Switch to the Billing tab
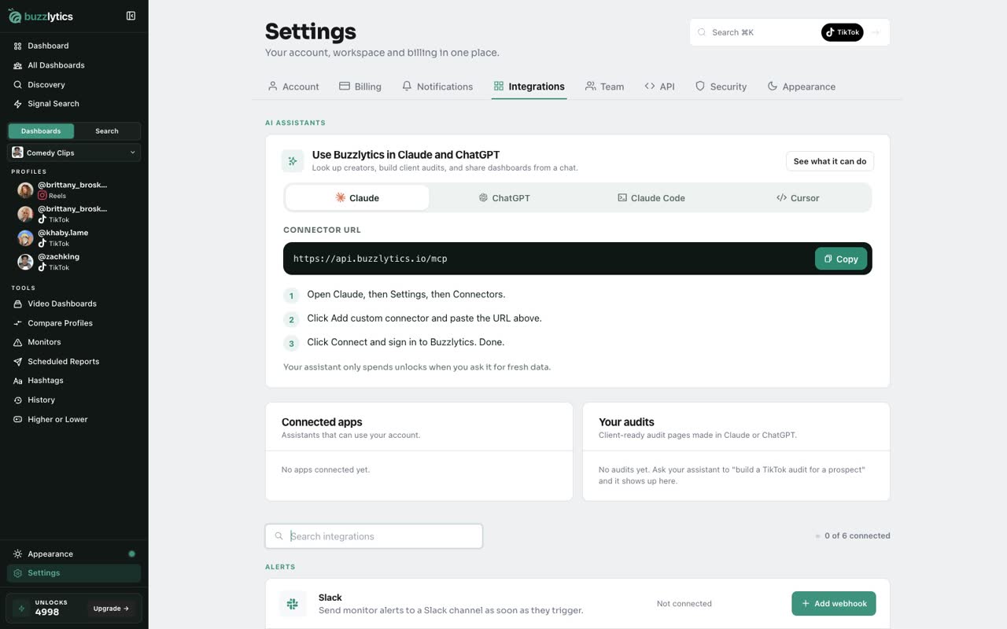The width and height of the screenshot is (1007, 629). point(360,86)
